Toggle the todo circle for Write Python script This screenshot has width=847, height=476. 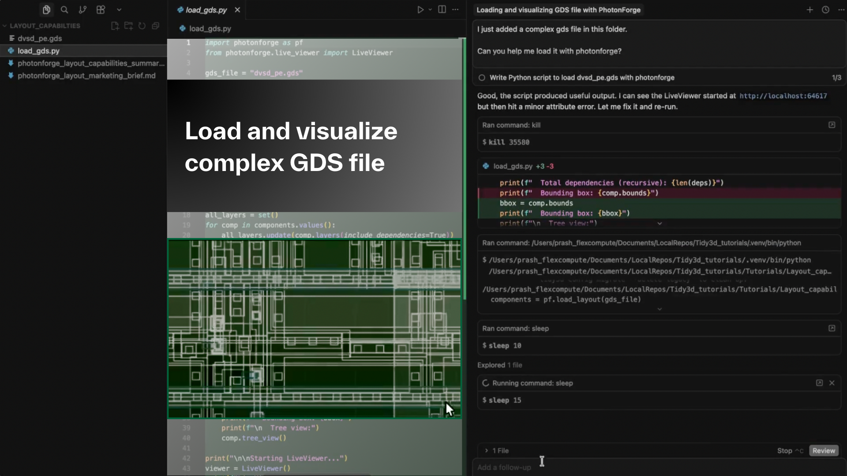482,78
